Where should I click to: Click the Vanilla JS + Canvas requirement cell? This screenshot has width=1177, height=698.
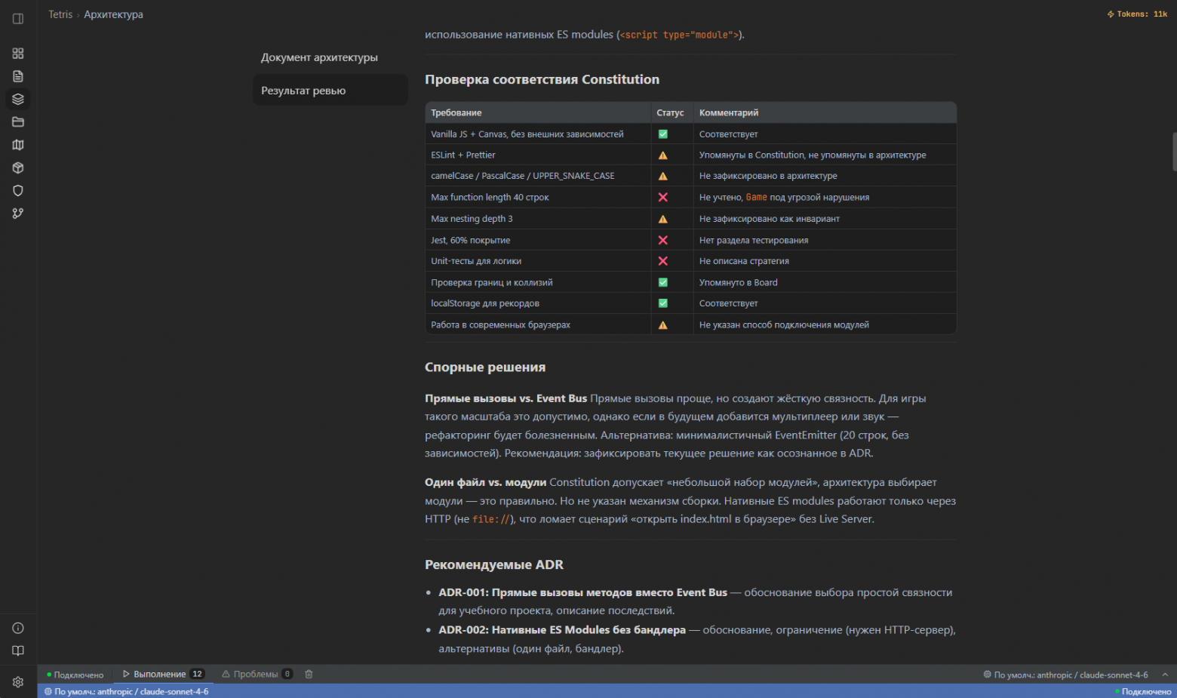coord(538,134)
